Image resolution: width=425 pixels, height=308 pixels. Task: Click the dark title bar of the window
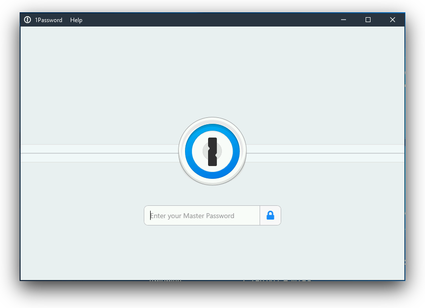tap(196, 20)
